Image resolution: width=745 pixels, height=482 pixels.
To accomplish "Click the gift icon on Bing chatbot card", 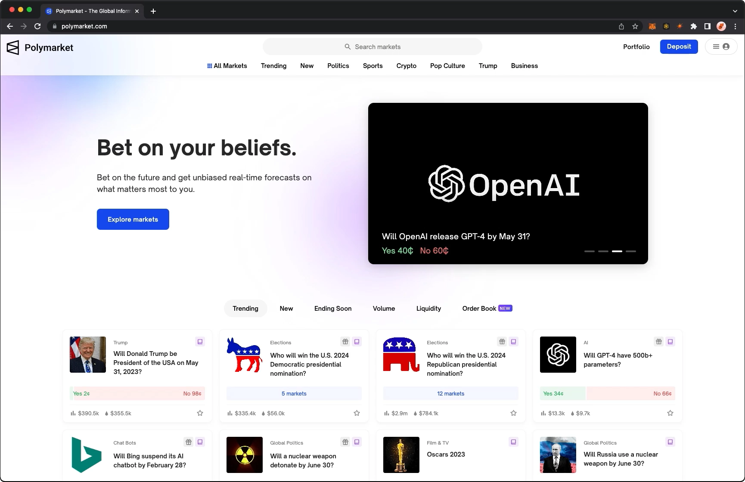I will 189,442.
